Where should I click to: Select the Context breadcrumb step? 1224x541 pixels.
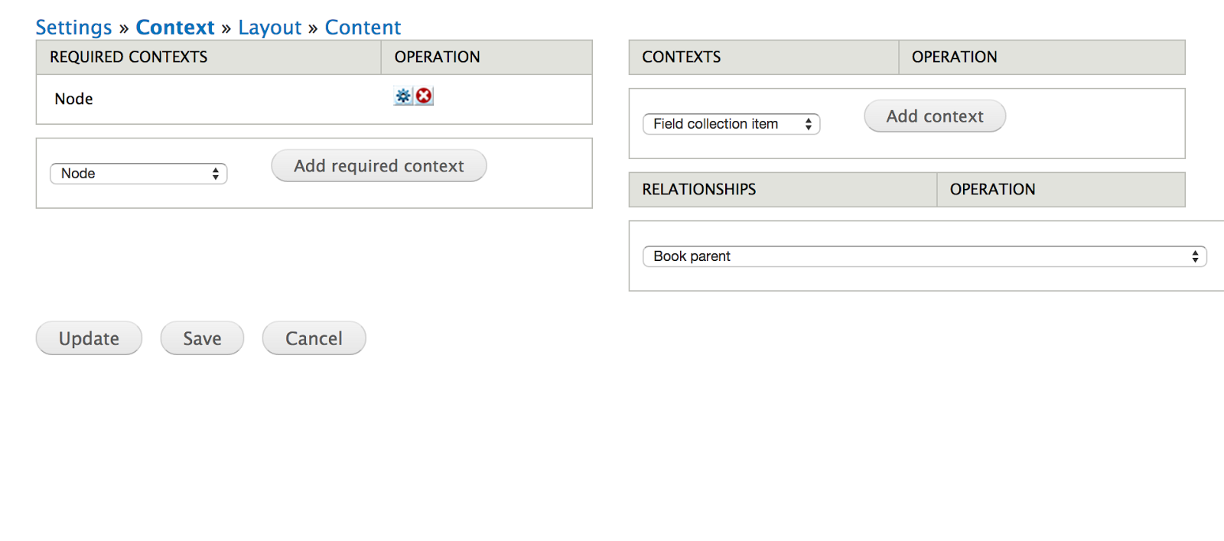[175, 28]
